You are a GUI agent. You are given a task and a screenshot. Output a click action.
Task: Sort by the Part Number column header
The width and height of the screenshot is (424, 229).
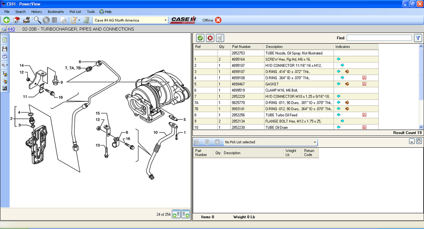[x=247, y=47]
